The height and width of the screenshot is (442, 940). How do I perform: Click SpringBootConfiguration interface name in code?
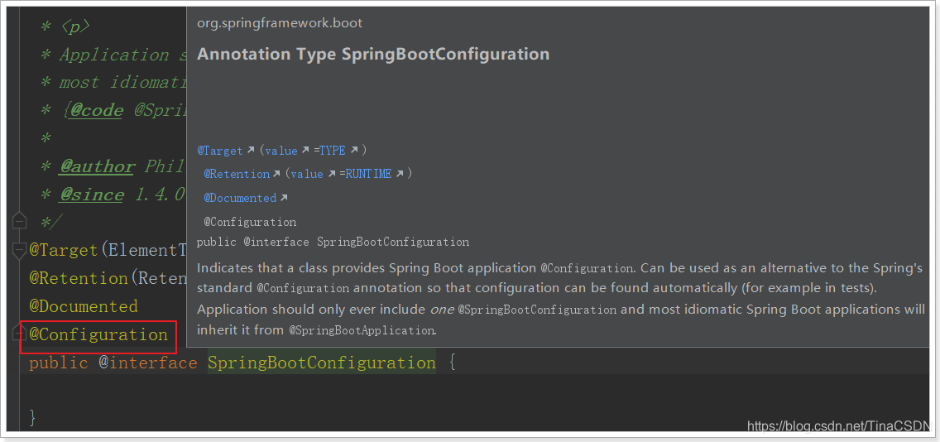point(321,363)
